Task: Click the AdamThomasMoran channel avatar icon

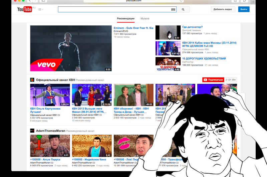Action: (32, 131)
